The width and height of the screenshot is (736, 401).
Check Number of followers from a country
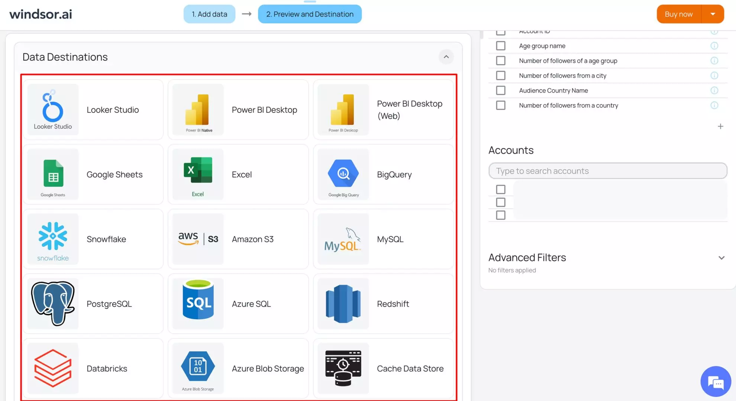click(501, 105)
